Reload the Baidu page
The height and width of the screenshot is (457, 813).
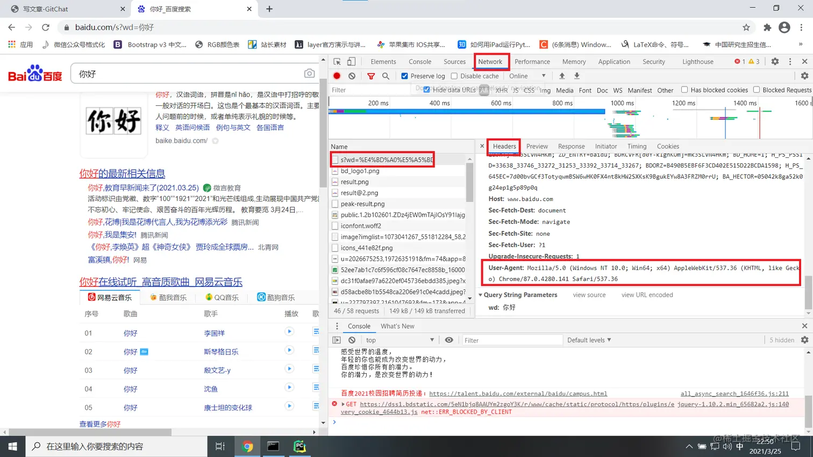pyautogui.click(x=46, y=27)
